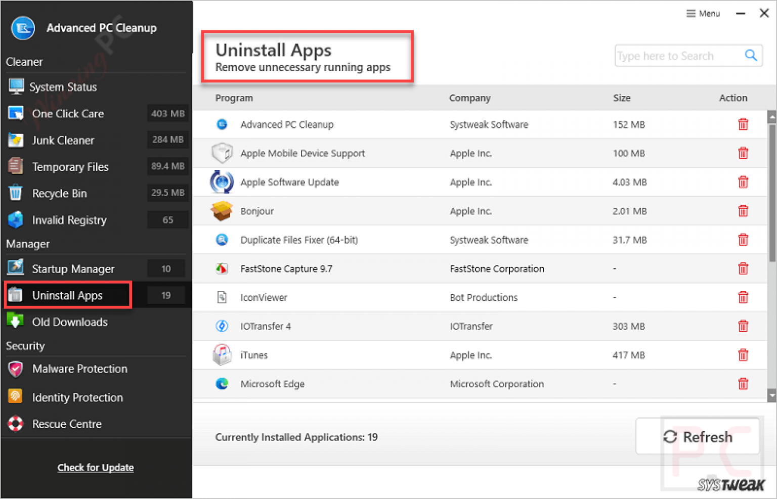The image size is (777, 499).
Task: Uninstall iTunes using its trash icon
Action: pyautogui.click(x=743, y=355)
